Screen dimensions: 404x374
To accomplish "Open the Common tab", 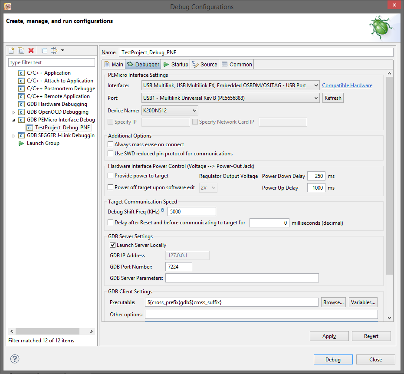I will [x=236, y=64].
